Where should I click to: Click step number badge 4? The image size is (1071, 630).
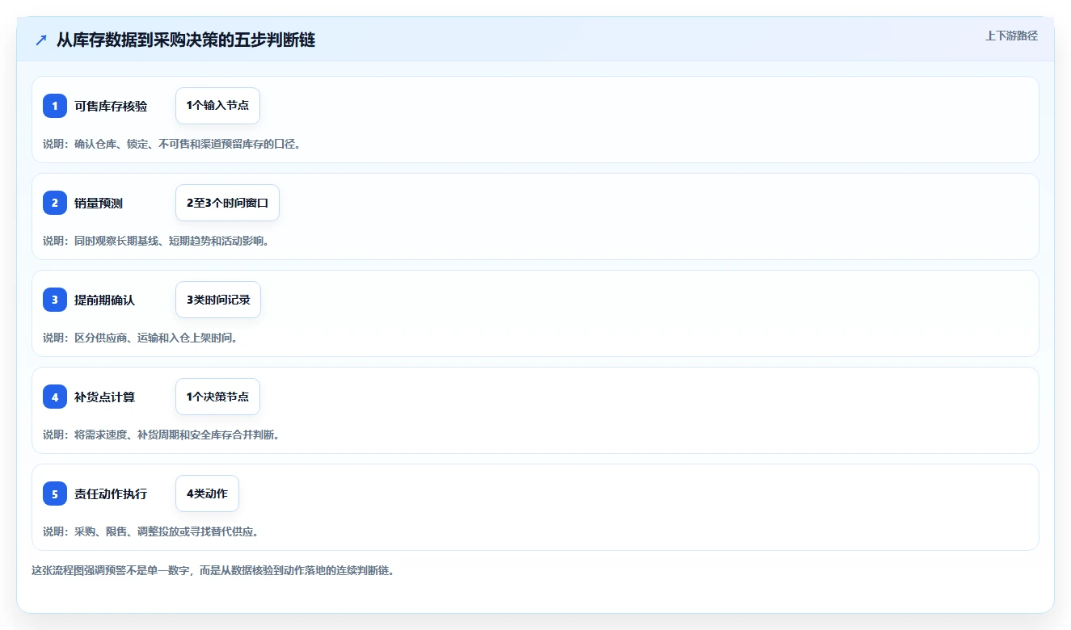55,397
